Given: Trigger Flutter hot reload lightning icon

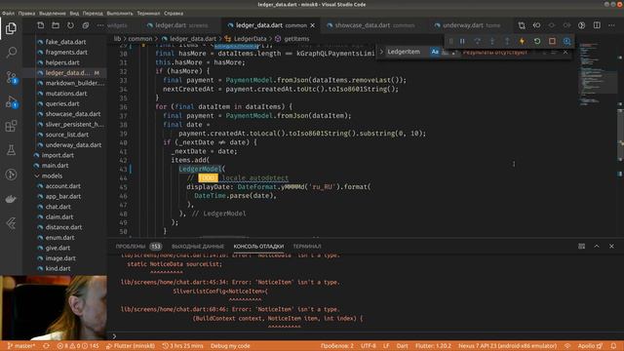Looking at the screenshot, I should click(522, 41).
